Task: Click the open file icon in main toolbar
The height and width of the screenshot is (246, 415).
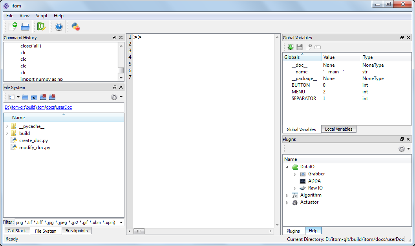Action: (25, 27)
